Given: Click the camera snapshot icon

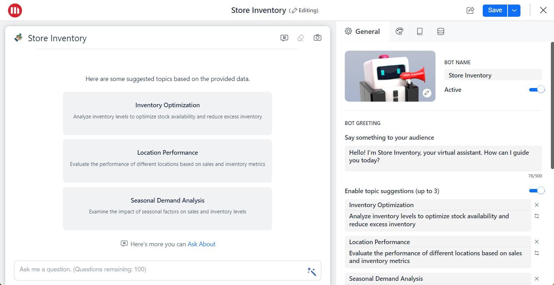Looking at the screenshot, I should 317,38.
